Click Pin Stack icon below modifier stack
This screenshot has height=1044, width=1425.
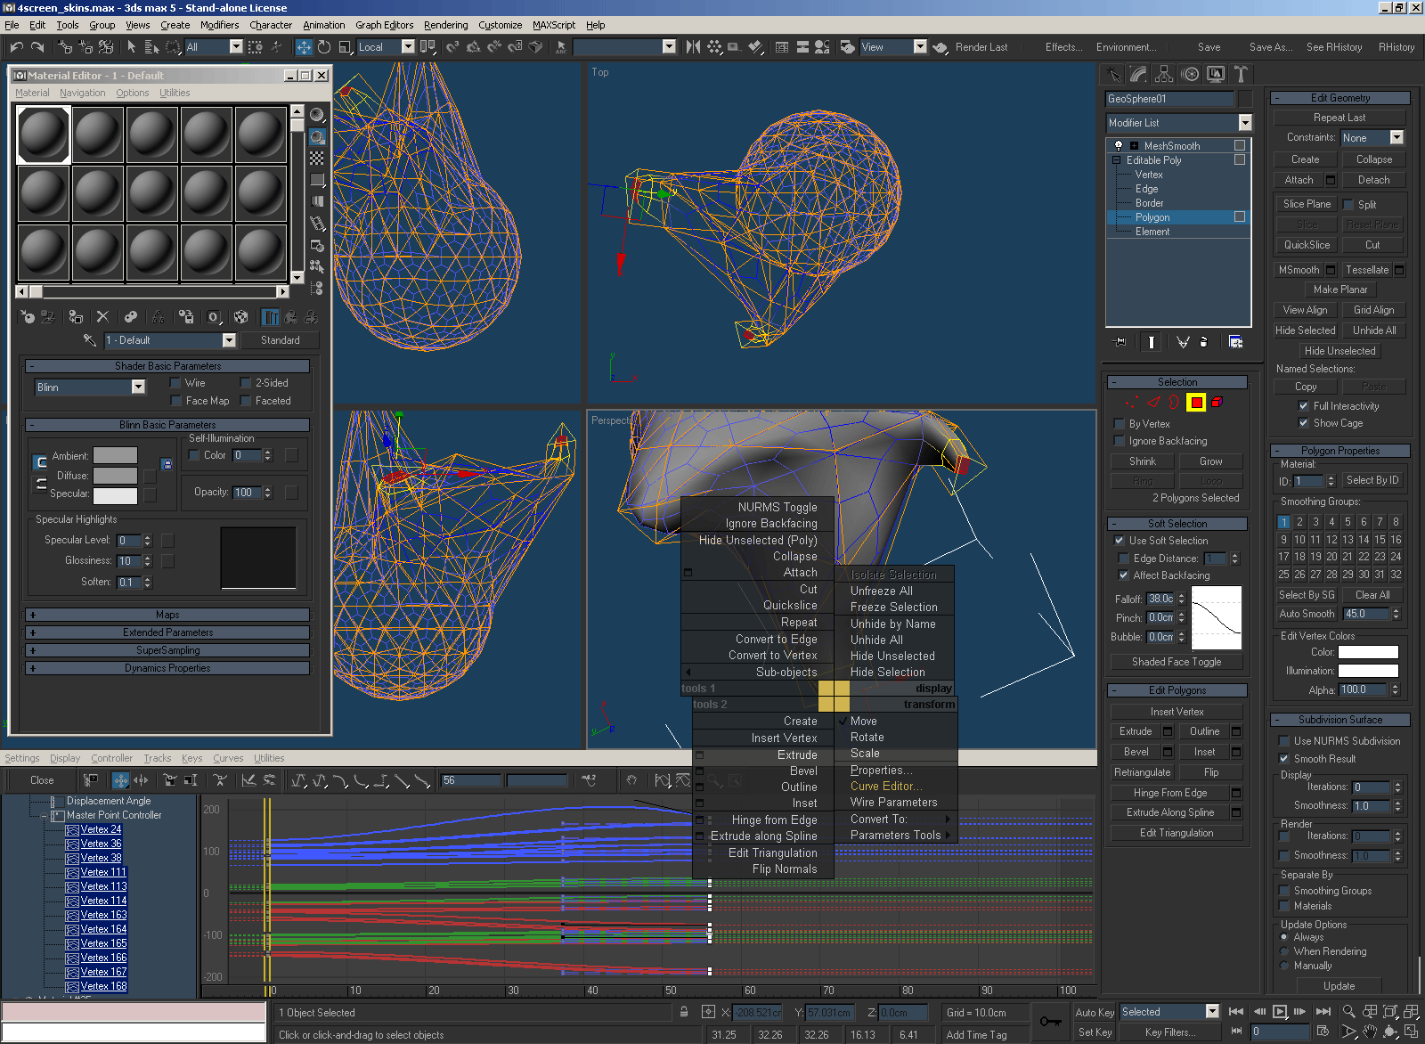click(1120, 341)
